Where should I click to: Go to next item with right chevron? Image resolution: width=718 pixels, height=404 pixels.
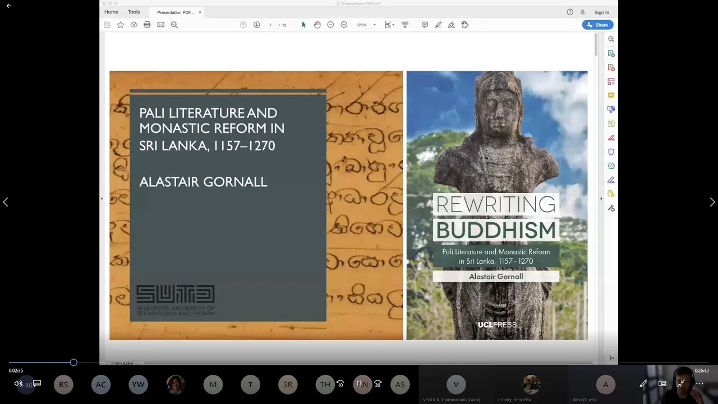tap(712, 202)
